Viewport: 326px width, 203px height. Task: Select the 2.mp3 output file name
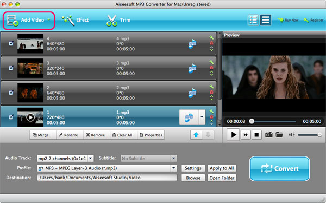(123, 88)
